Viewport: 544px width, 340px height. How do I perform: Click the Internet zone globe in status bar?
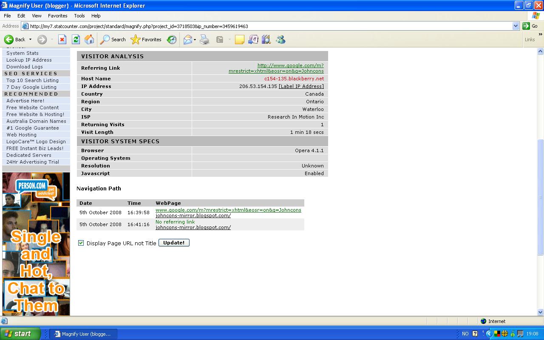[x=483, y=321]
